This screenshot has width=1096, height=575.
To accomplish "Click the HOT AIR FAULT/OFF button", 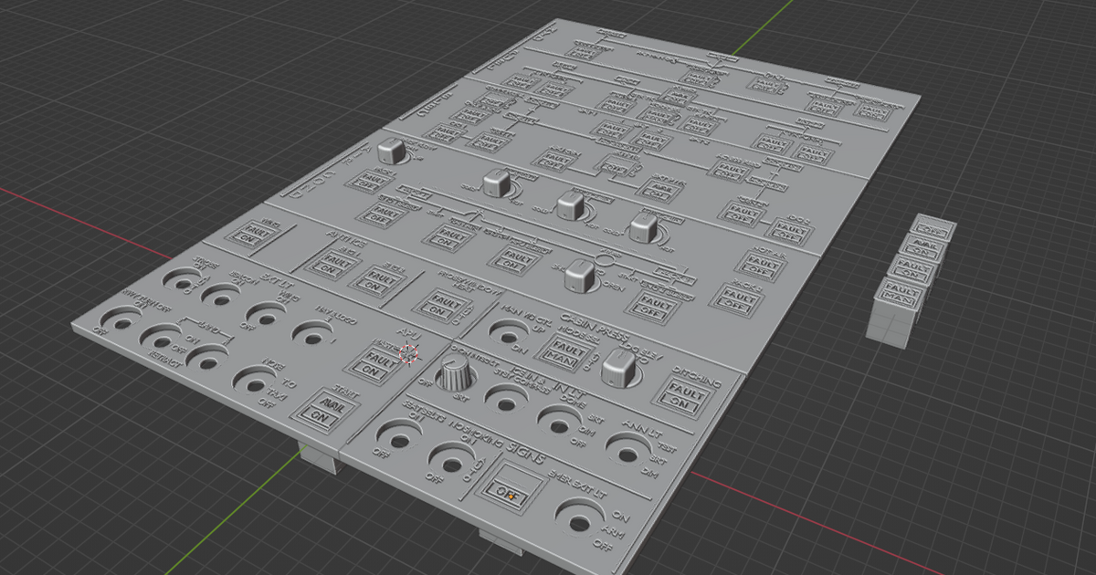I will point(761,263).
